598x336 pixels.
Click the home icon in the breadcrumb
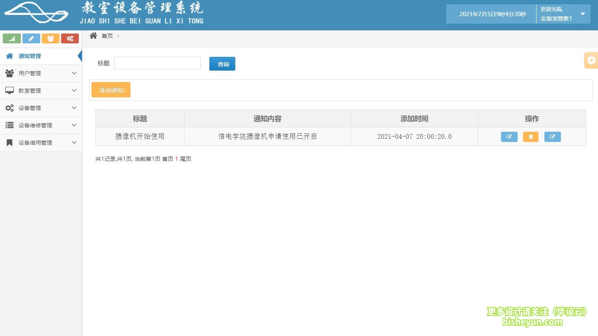[x=93, y=35]
